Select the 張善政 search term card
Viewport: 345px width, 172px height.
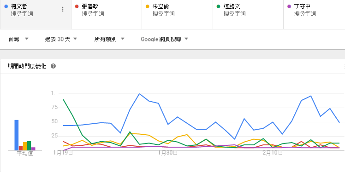pyautogui.click(x=107, y=14)
